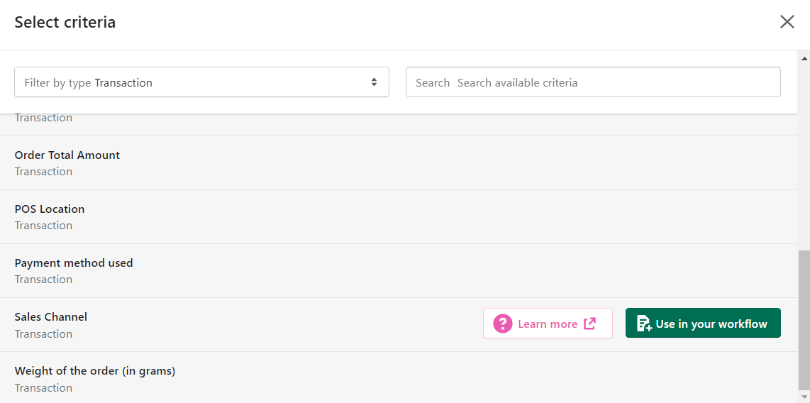This screenshot has height=403, width=810.
Task: Open the Filter by type dropdown
Action: [x=201, y=82]
